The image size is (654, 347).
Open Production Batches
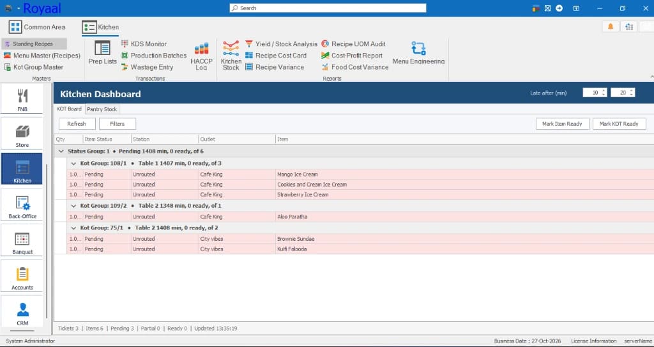tap(153, 56)
